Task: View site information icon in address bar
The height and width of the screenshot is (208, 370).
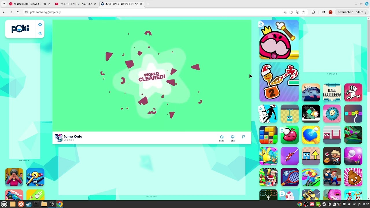Action: 26,12
